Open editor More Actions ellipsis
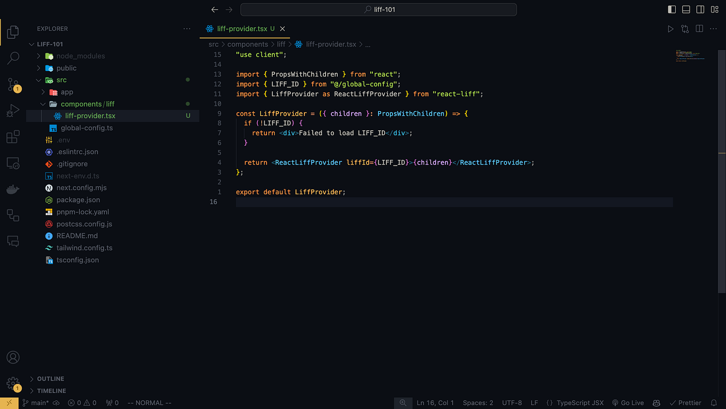 (714, 29)
